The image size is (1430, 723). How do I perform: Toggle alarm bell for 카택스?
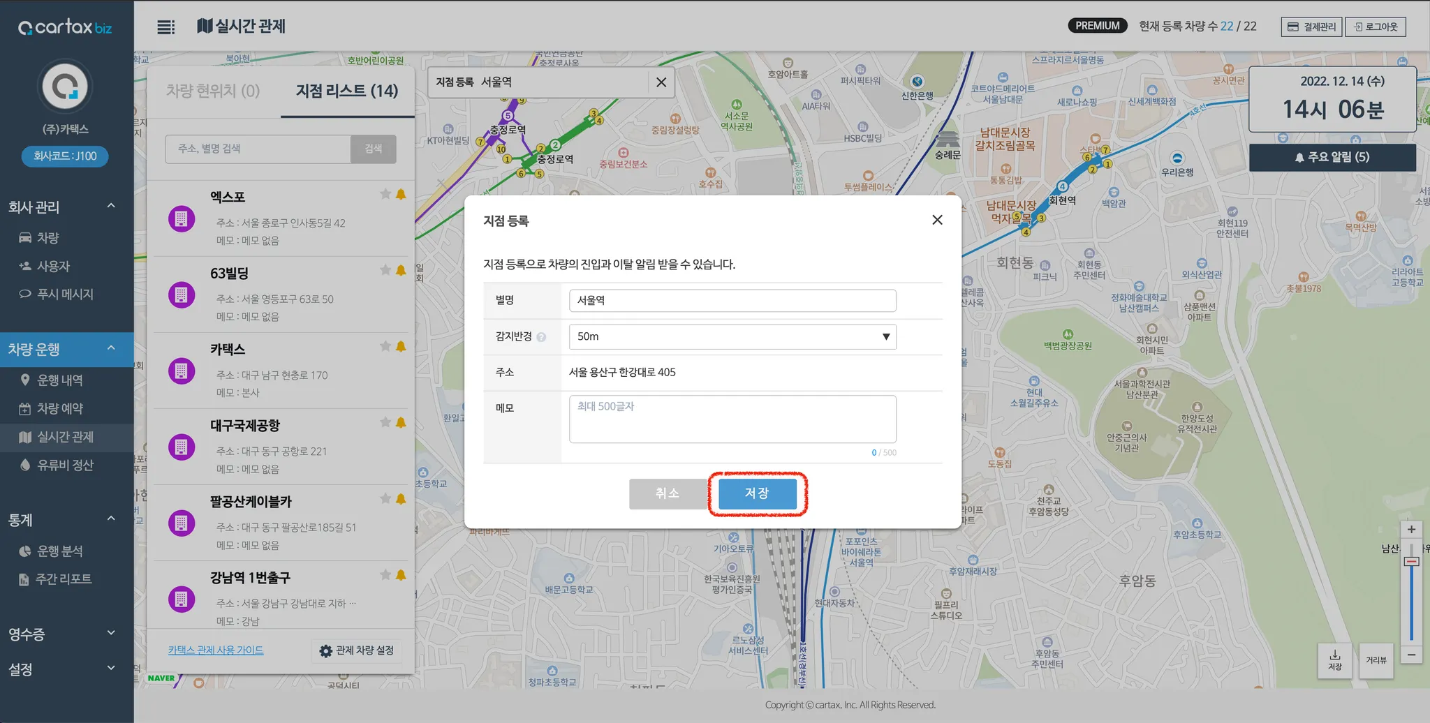(401, 346)
